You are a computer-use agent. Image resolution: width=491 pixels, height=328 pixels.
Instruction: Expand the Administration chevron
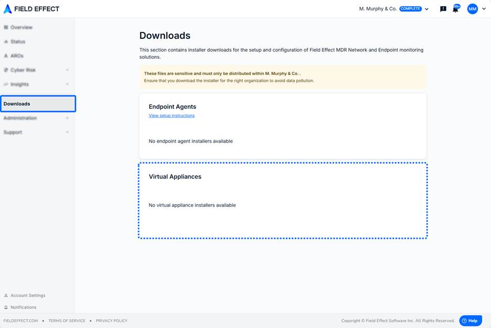[x=67, y=118]
